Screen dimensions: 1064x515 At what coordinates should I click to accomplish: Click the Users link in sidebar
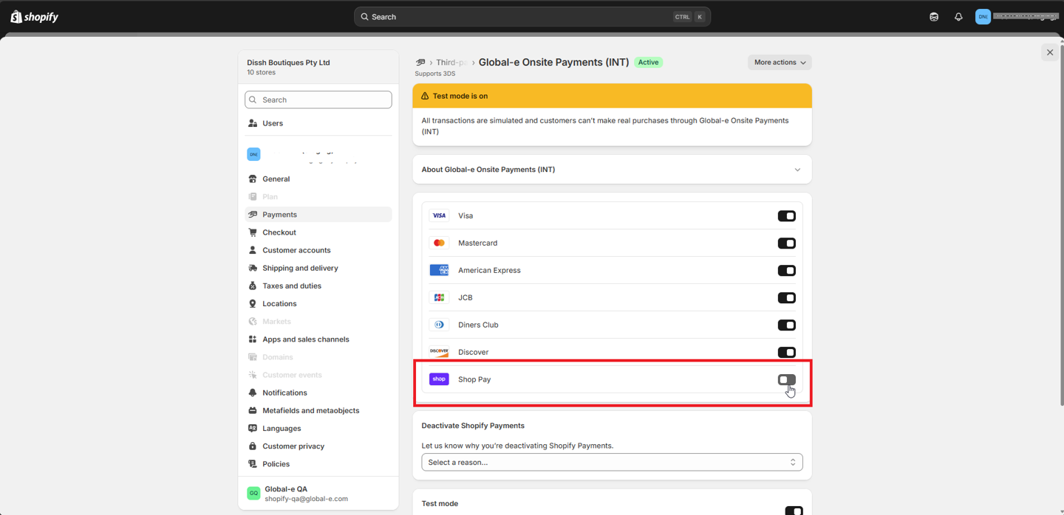272,123
